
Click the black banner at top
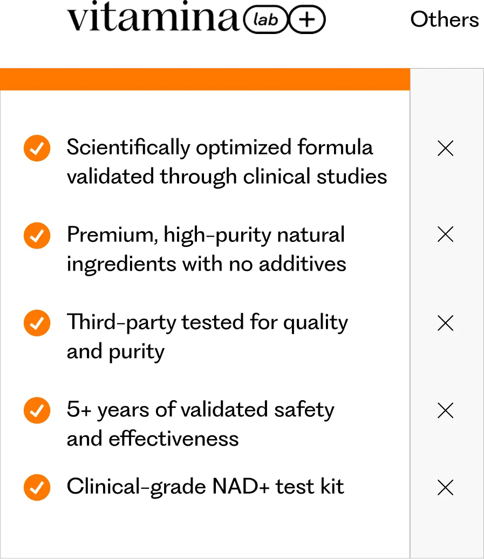[x=242, y=32]
